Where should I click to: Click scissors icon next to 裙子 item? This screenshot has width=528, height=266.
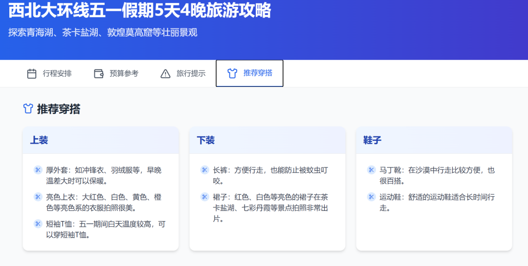(x=204, y=197)
